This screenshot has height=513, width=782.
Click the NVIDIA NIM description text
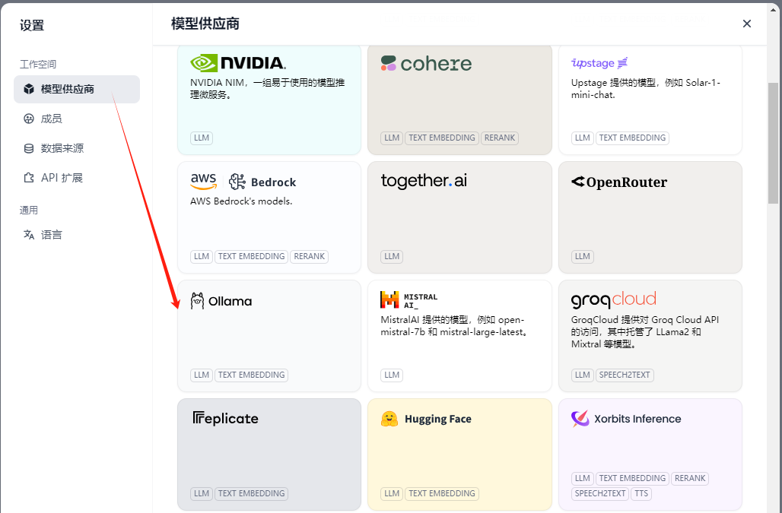[x=267, y=89]
